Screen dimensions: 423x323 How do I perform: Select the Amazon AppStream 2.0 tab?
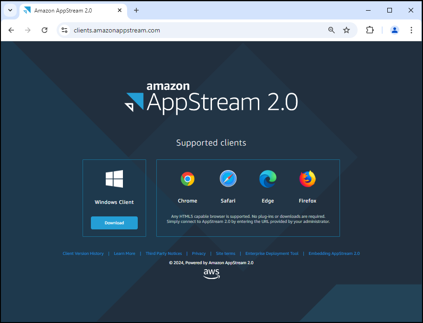[70, 10]
